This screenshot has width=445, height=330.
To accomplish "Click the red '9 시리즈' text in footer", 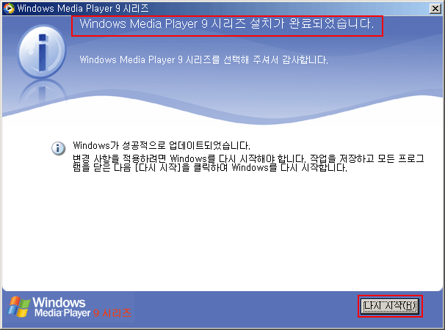I will [x=112, y=313].
